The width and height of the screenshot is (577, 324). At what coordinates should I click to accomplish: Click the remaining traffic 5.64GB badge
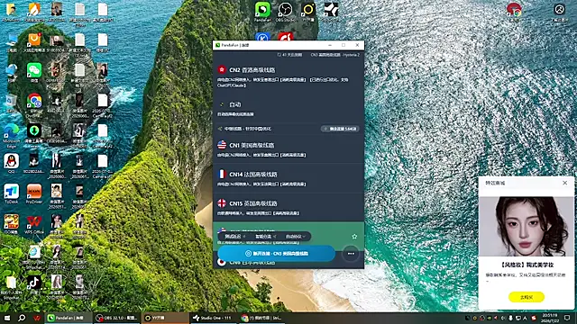coord(340,129)
